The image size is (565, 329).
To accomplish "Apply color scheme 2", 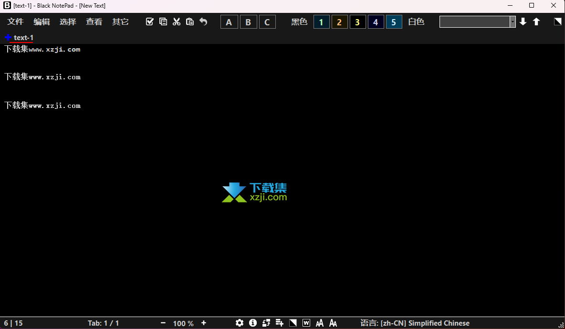I will tap(339, 22).
